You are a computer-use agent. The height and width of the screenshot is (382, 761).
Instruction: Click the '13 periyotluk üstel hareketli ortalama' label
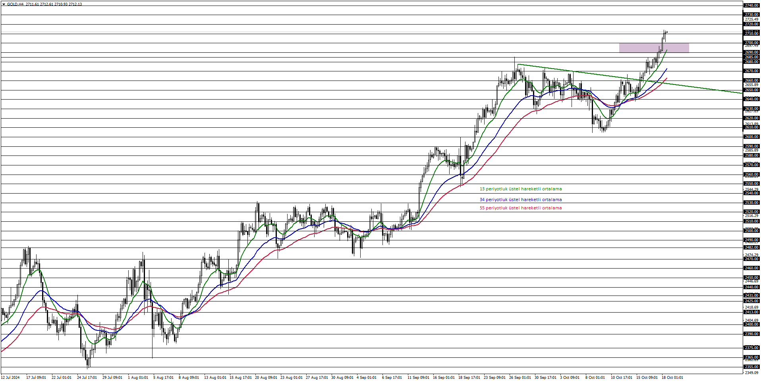pos(521,189)
